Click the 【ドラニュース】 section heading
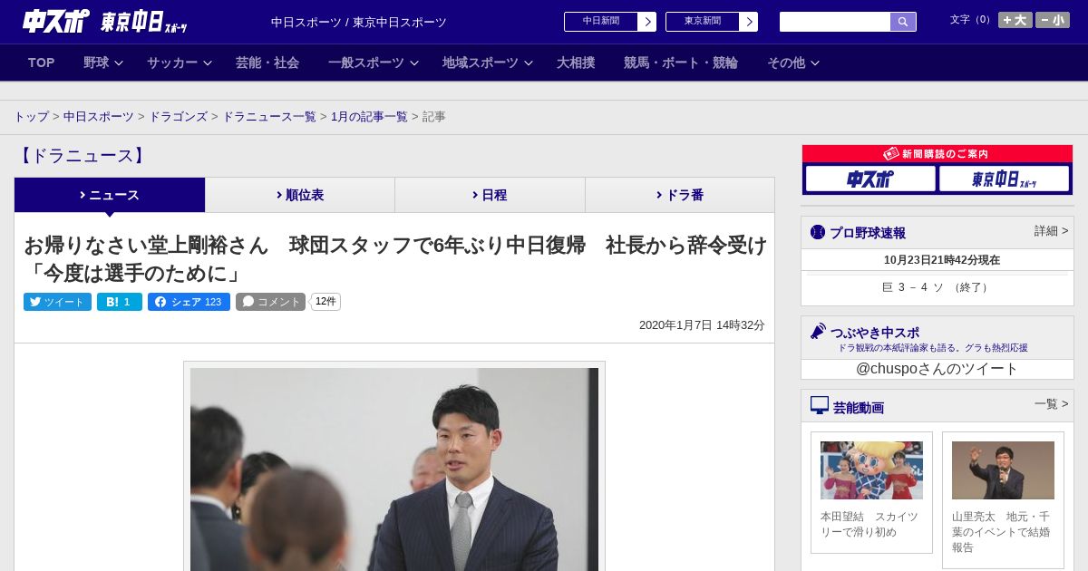This screenshot has width=1088, height=571. tap(82, 156)
